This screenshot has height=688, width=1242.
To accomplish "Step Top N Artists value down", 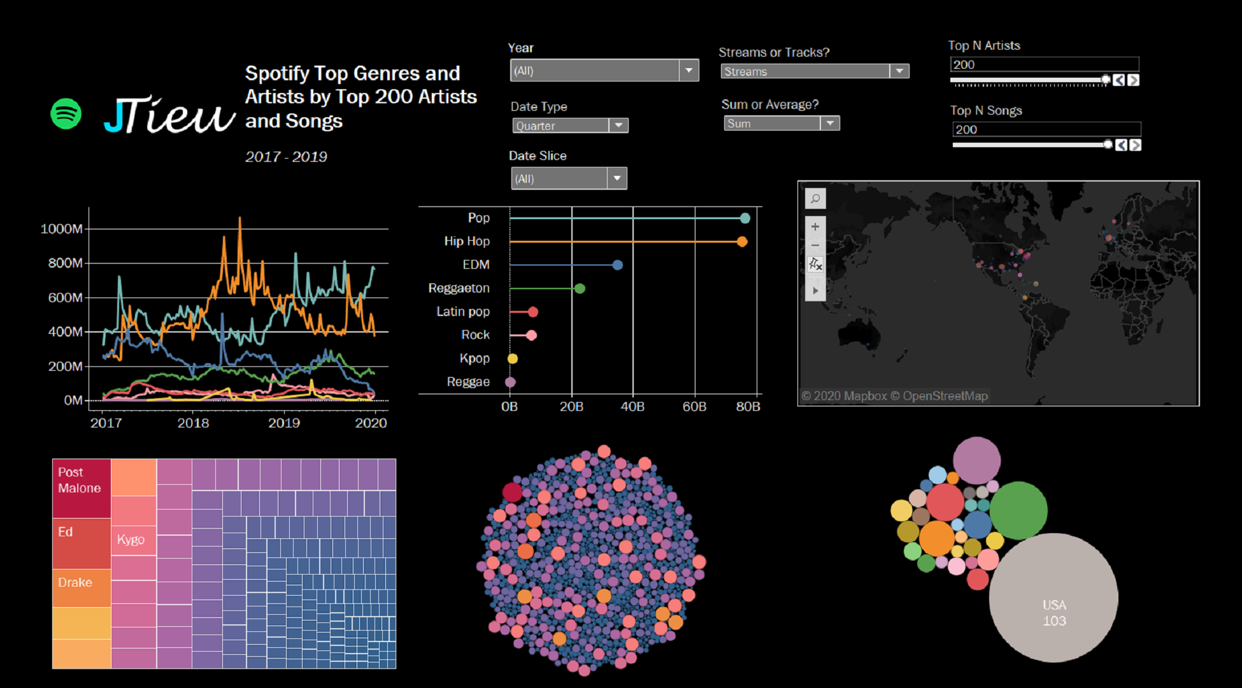I will tap(1119, 80).
